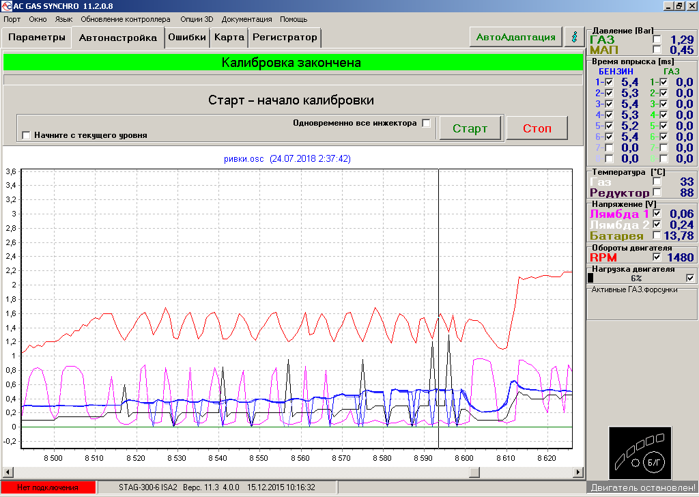Toggle the Лямбда 1 voltage checkbox
The height and width of the screenshot is (497, 699).
657,214
